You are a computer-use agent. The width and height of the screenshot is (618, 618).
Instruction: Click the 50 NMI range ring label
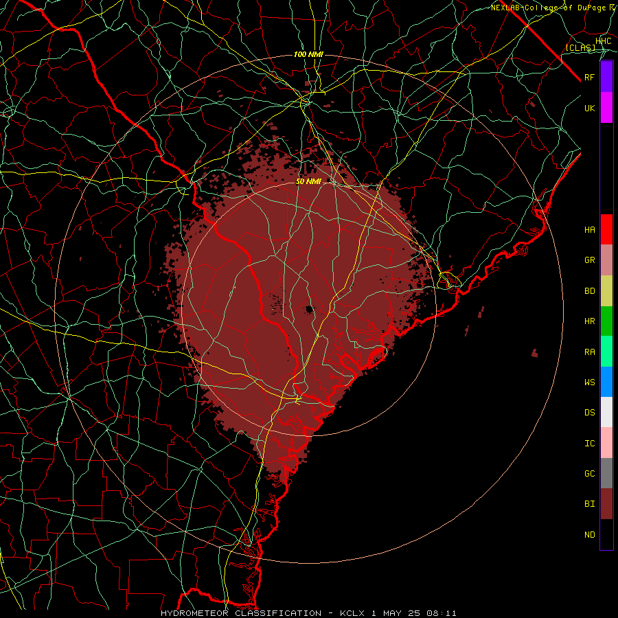tap(308, 181)
